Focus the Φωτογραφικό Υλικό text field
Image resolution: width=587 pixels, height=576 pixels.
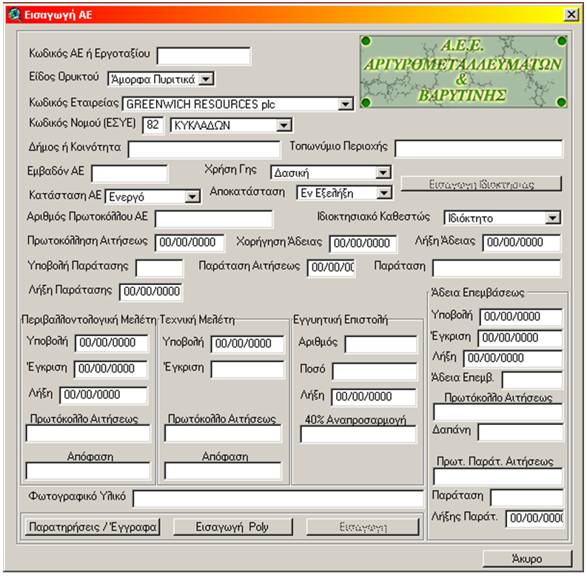point(278,499)
